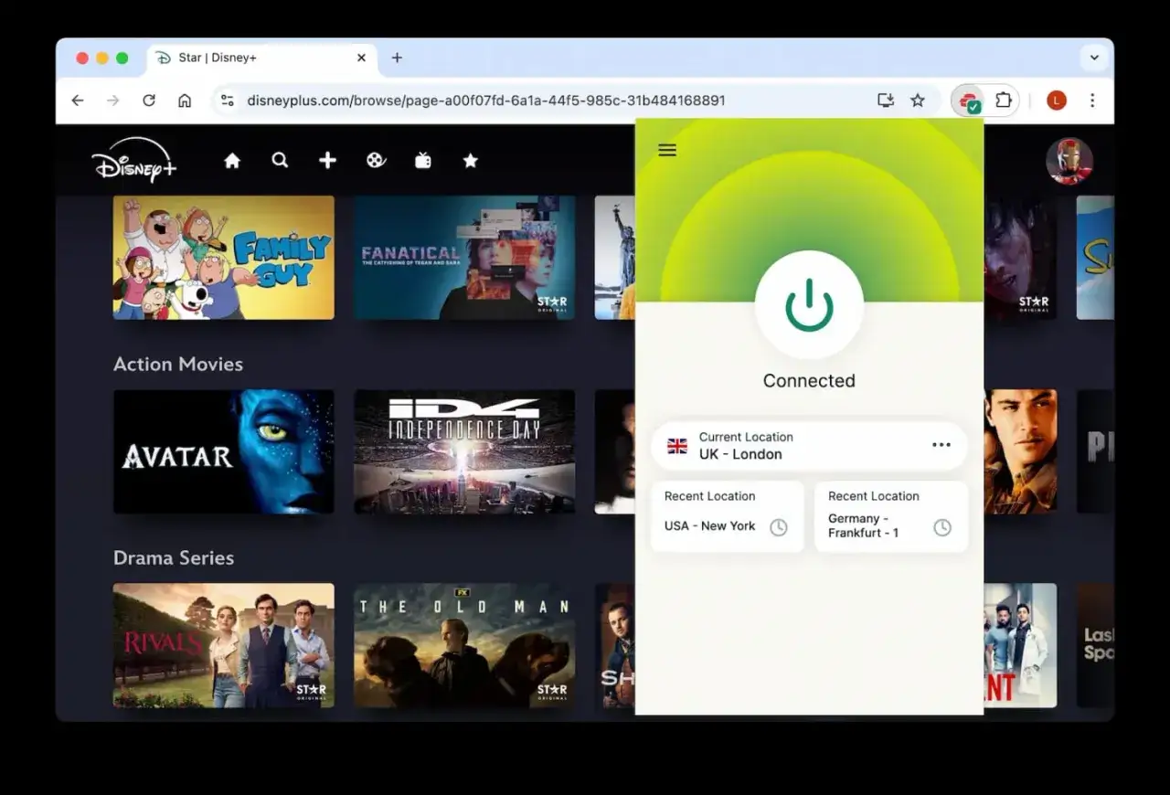Click the disneyplus.com address bar URL
1170x795 pixels.
click(x=486, y=101)
